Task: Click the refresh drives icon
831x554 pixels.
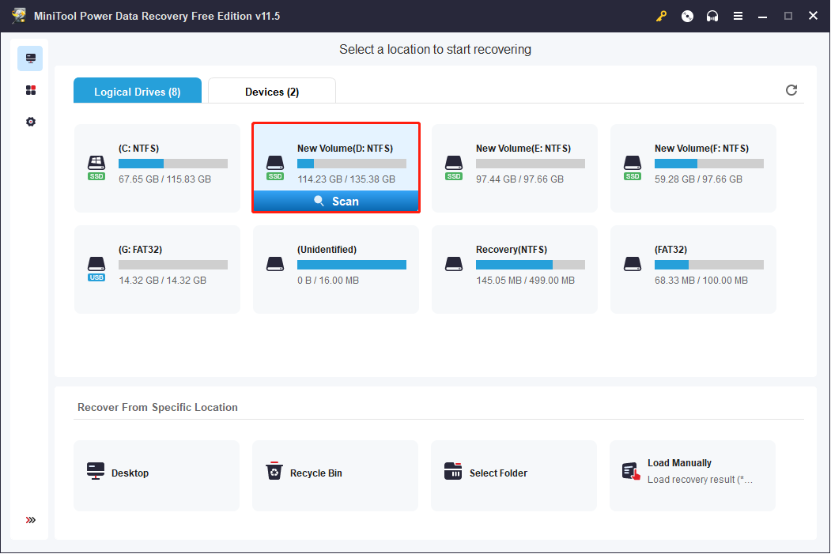Action: 791,90
